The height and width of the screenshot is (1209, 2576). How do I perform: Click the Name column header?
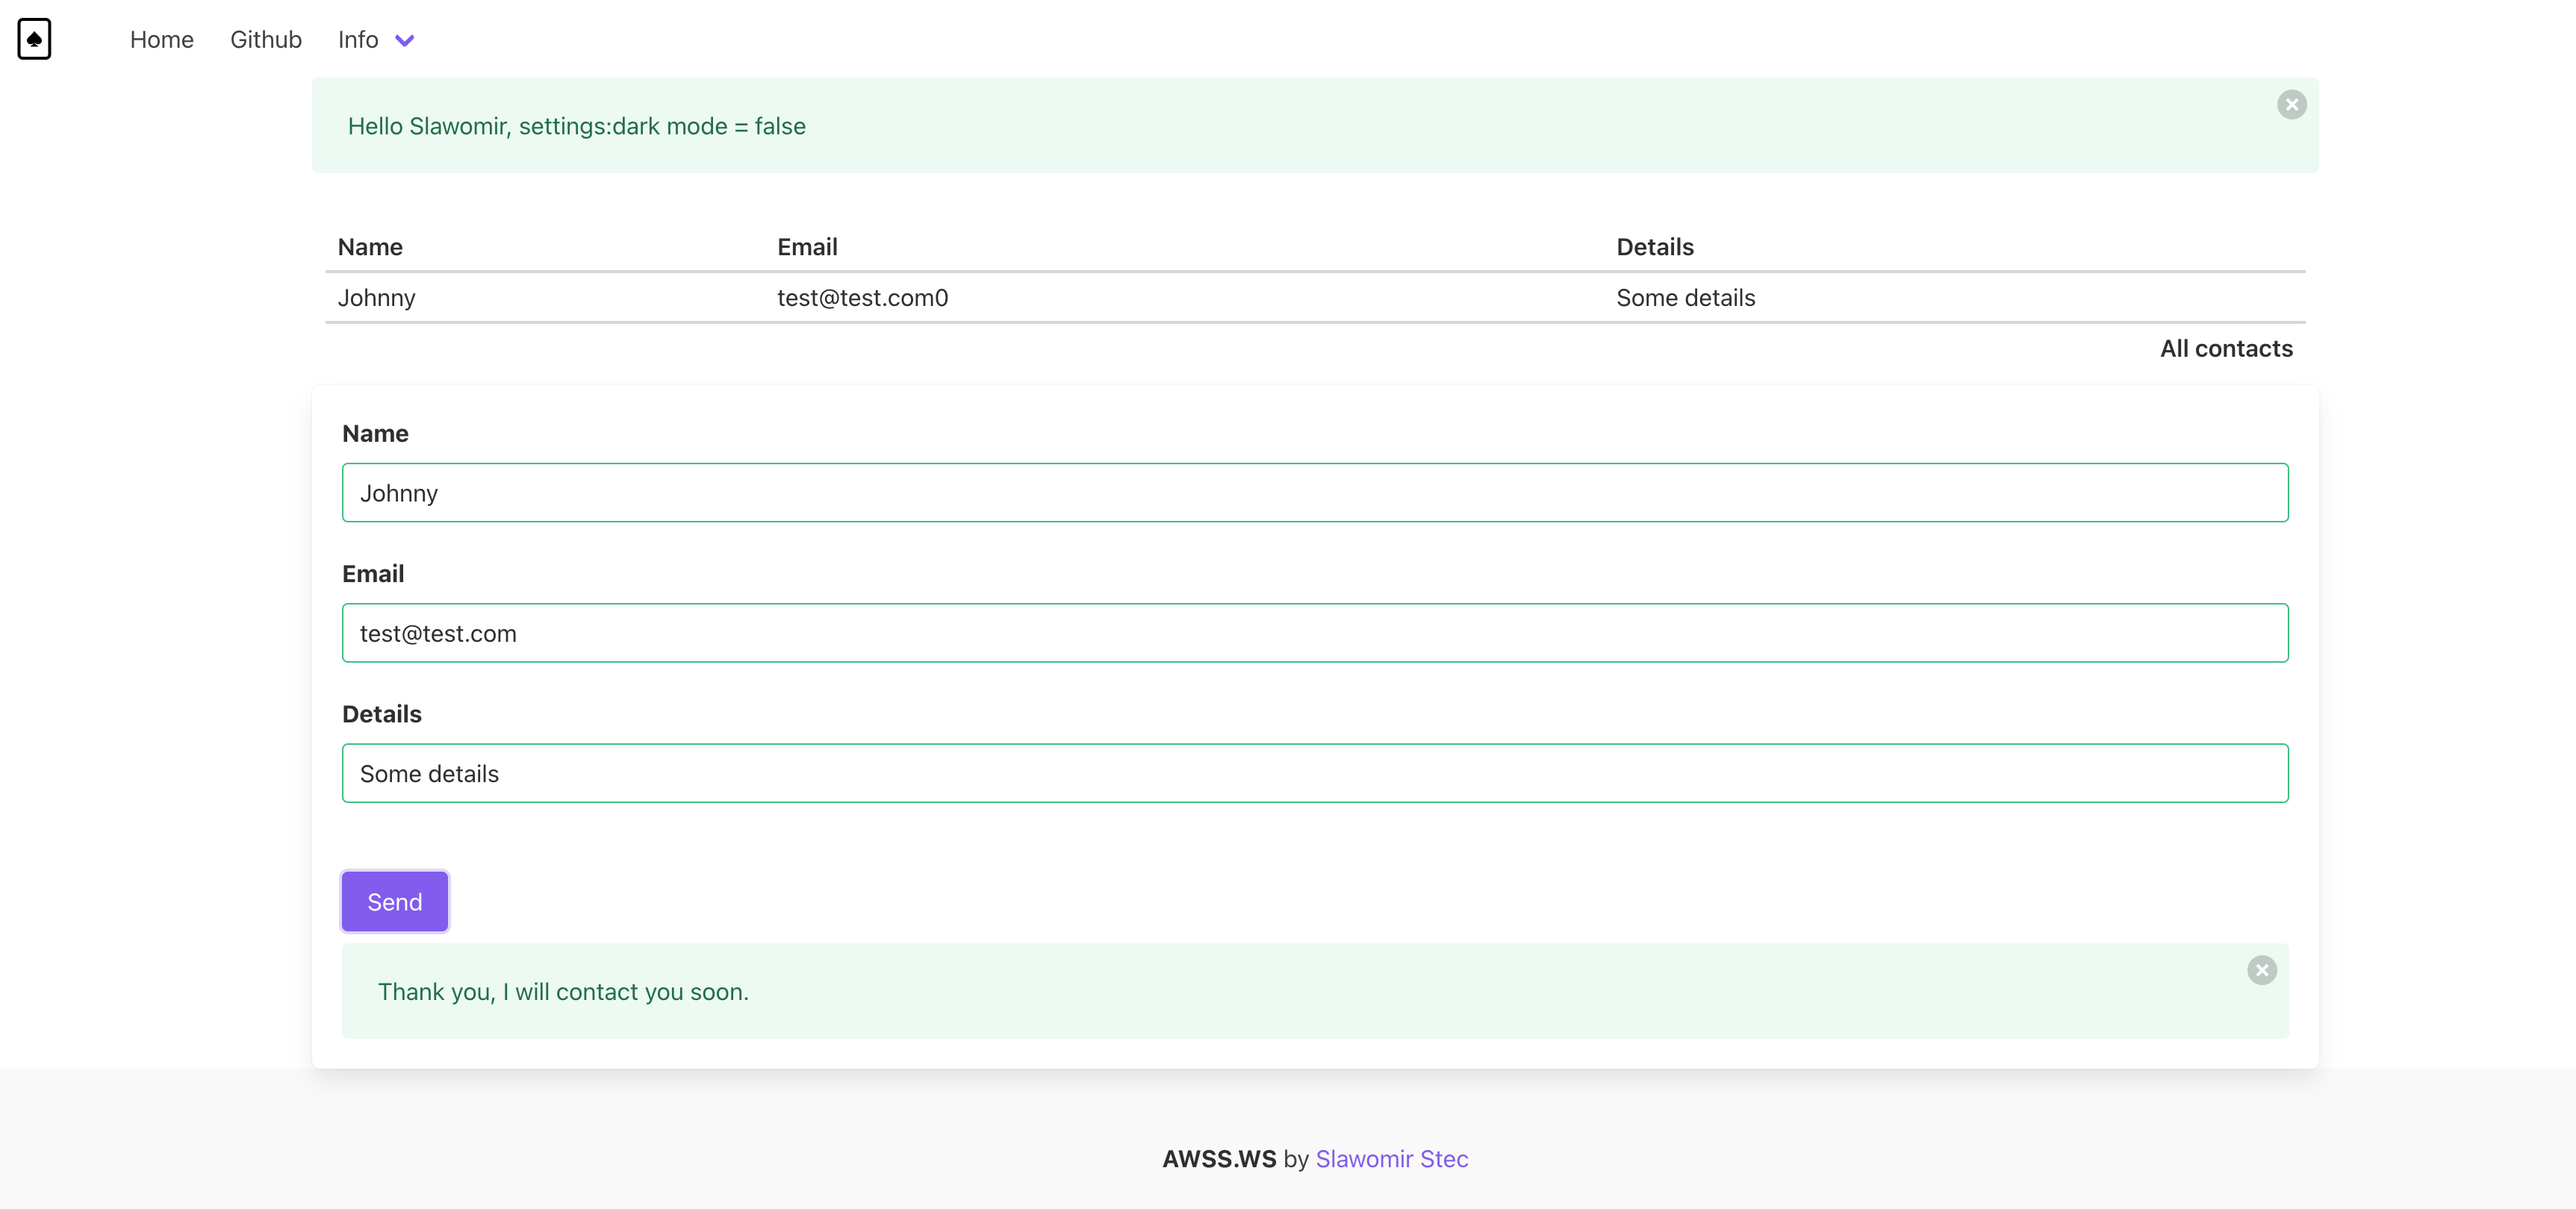[370, 247]
